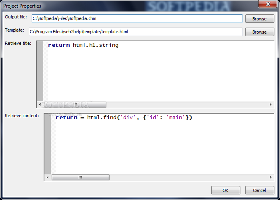Screen dimensions: 280x200
Task: Confirm with the OK button
Action: [x=226, y=190]
